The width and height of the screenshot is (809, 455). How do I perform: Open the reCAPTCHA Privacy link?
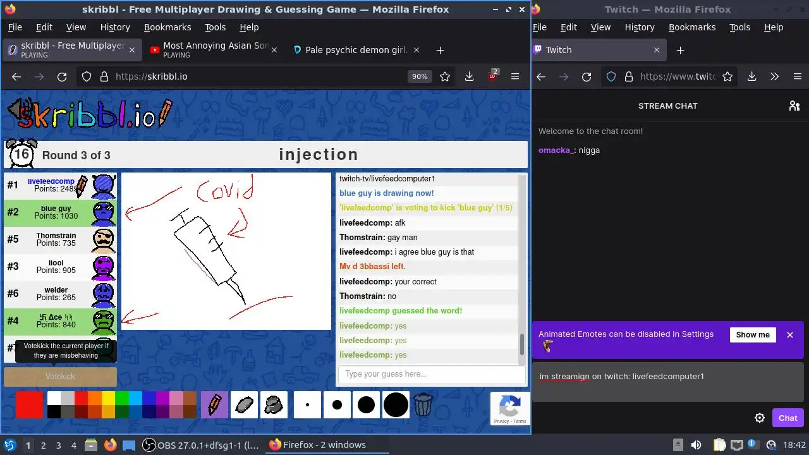pyautogui.click(x=501, y=422)
